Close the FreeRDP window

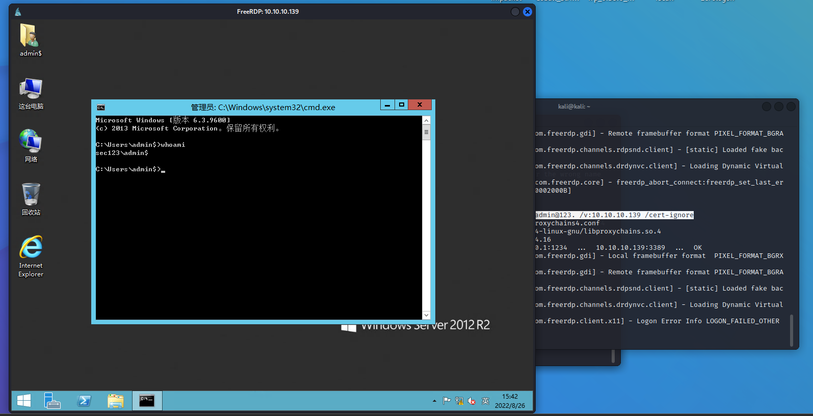[528, 12]
